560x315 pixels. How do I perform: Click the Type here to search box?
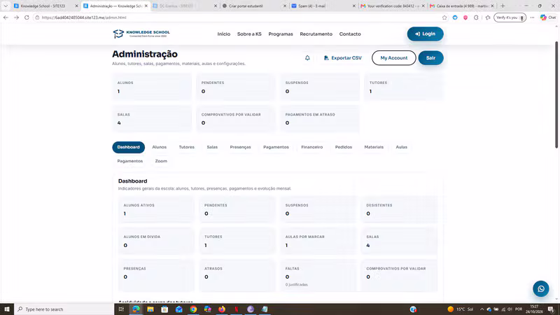coord(64,309)
